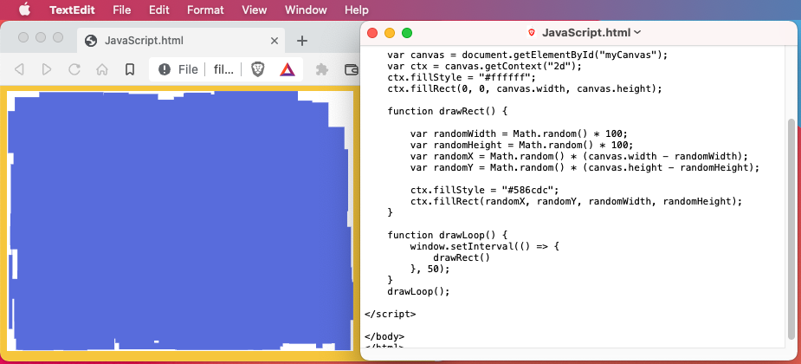Open the Edit menu
The height and width of the screenshot is (364, 801).
[x=158, y=10]
